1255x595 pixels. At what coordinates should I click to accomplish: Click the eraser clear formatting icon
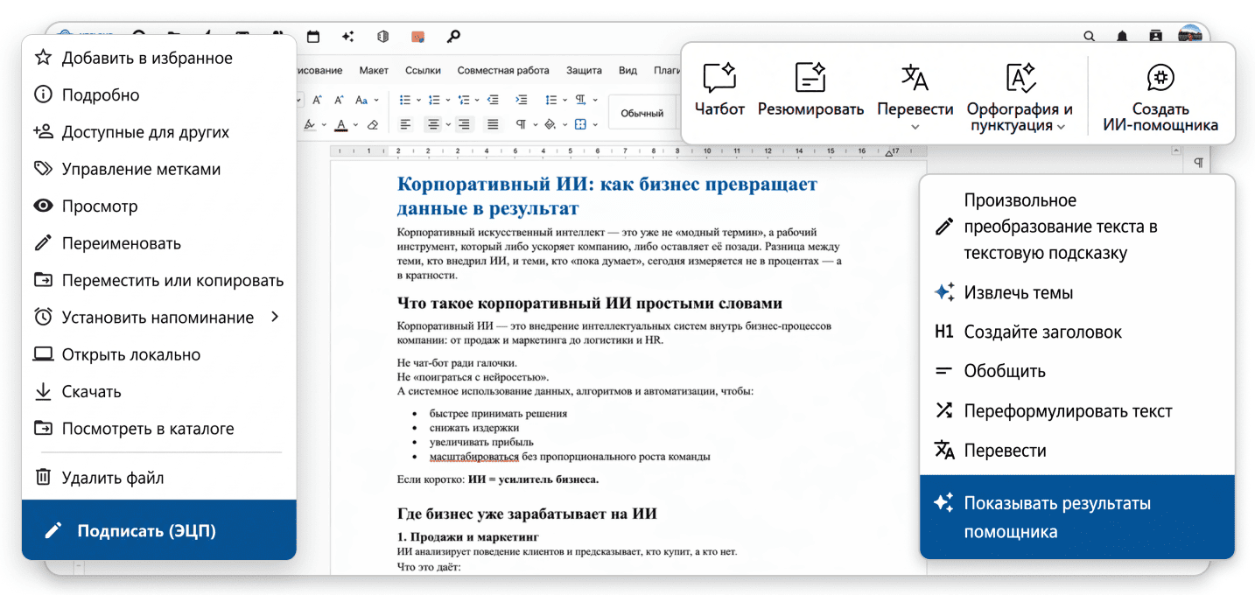pos(373,125)
